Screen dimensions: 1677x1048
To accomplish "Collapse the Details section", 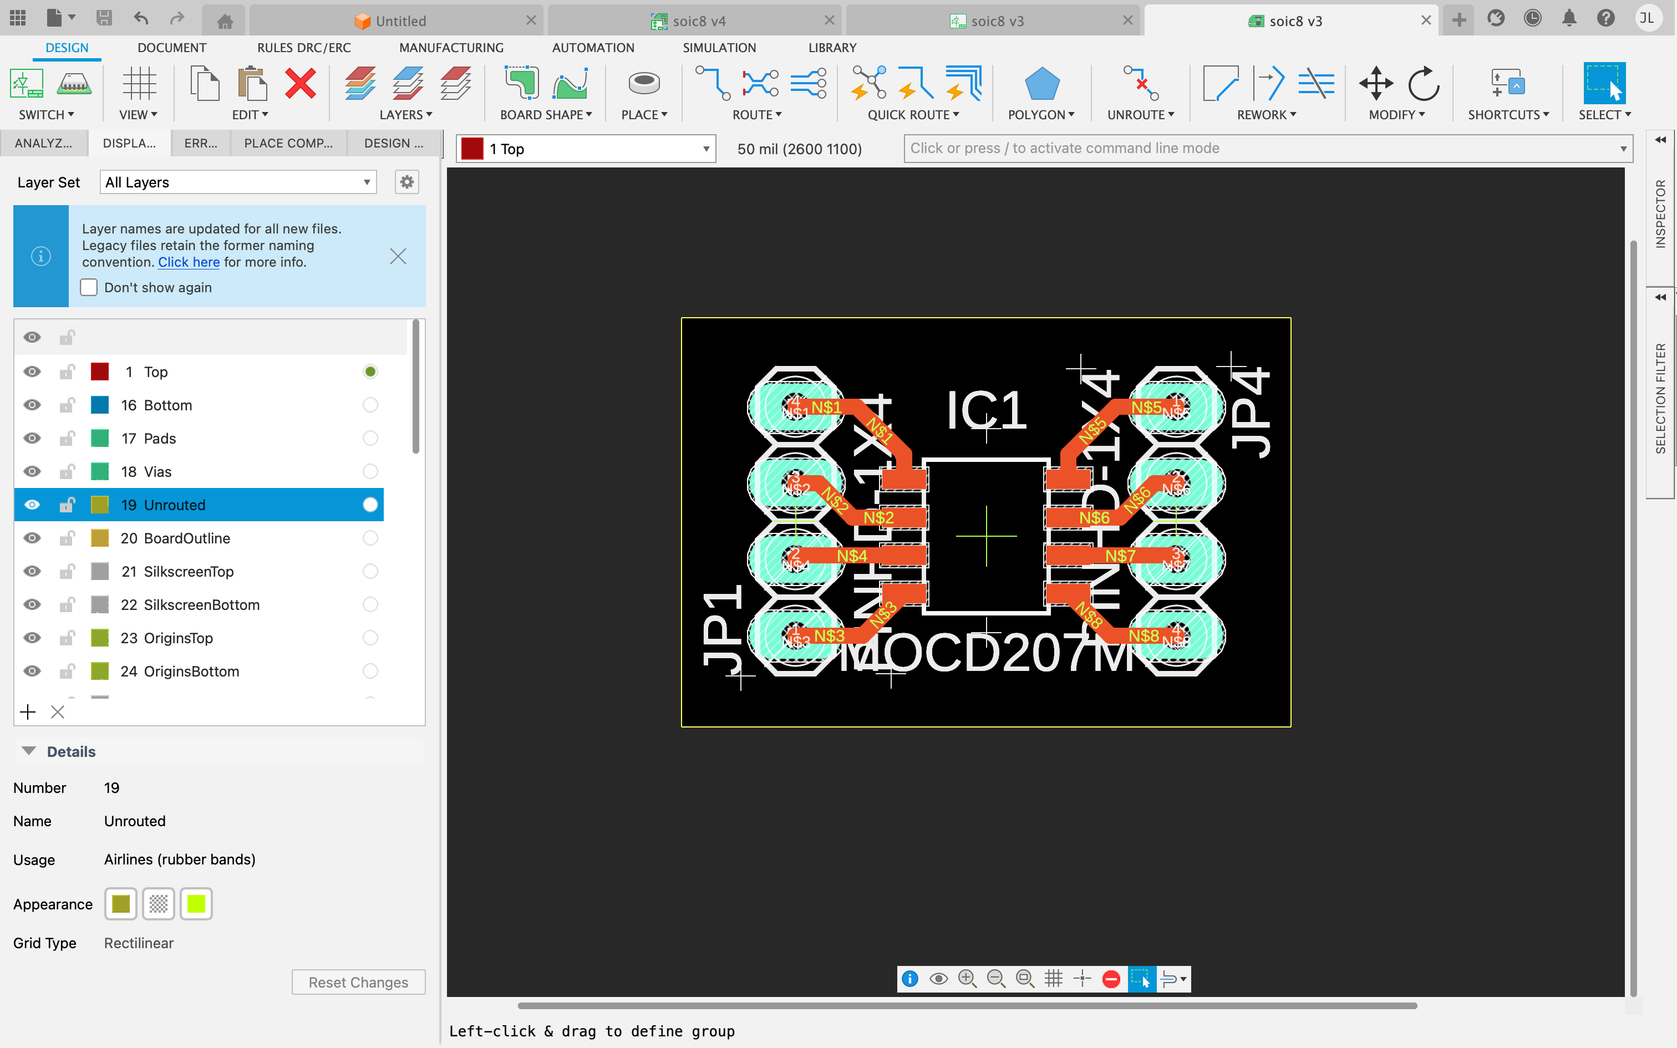I will click(x=29, y=751).
